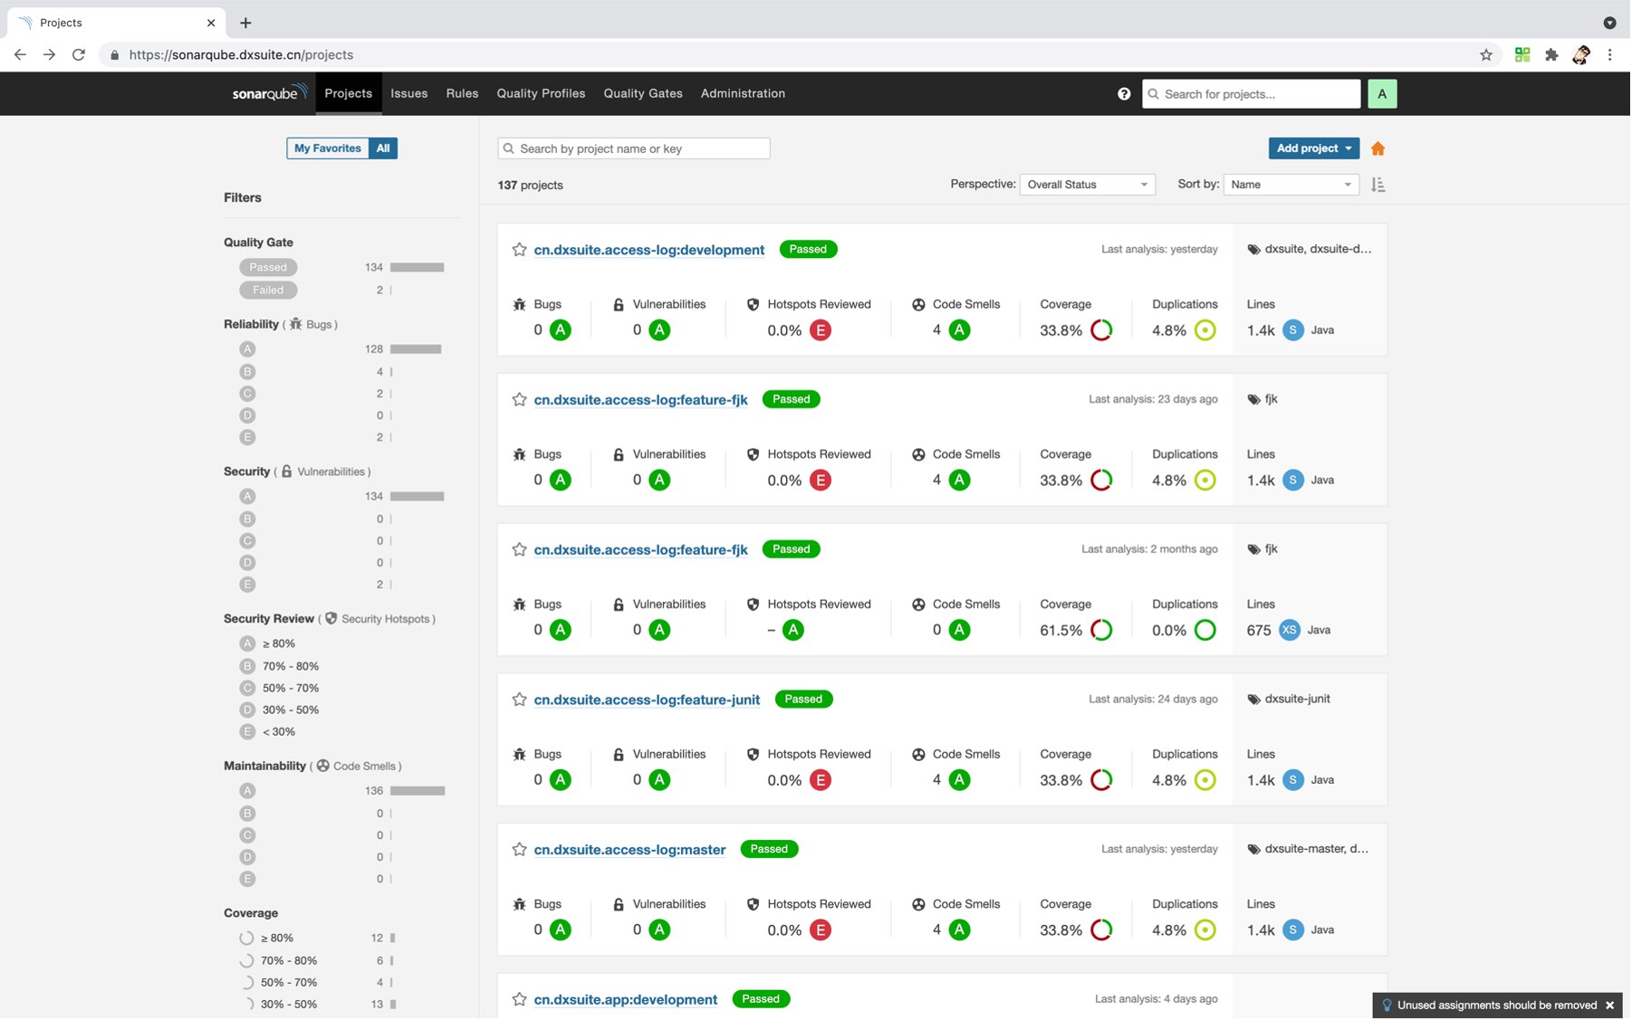Open cn.dxsuite.access-log:development project link
Image resolution: width=1632 pixels, height=1020 pixels.
point(648,251)
